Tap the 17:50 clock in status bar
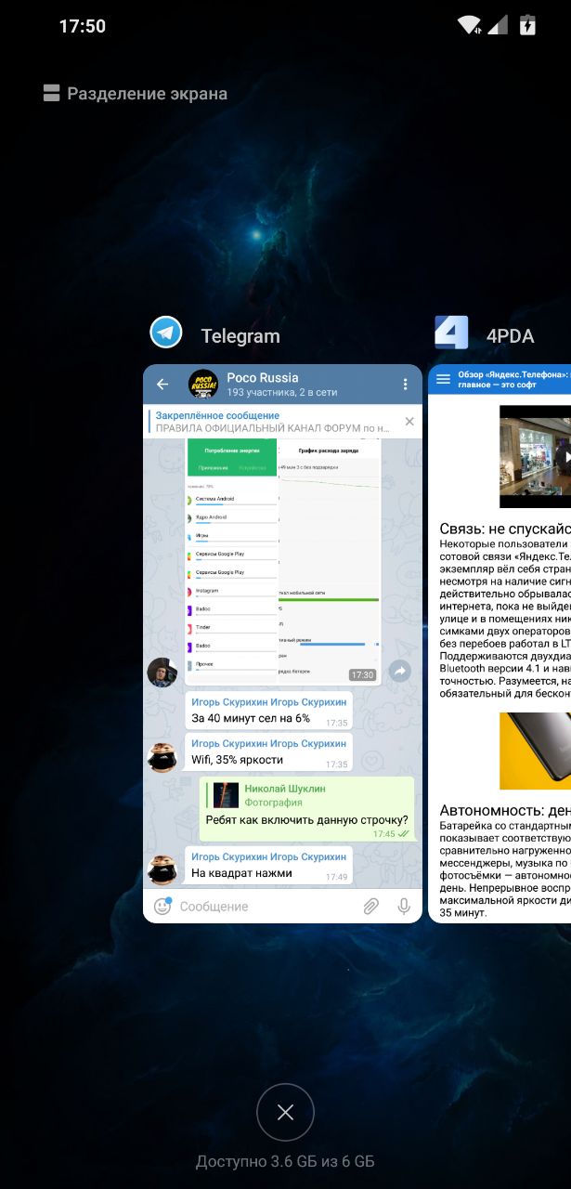This screenshot has width=571, height=1189. coord(83,26)
